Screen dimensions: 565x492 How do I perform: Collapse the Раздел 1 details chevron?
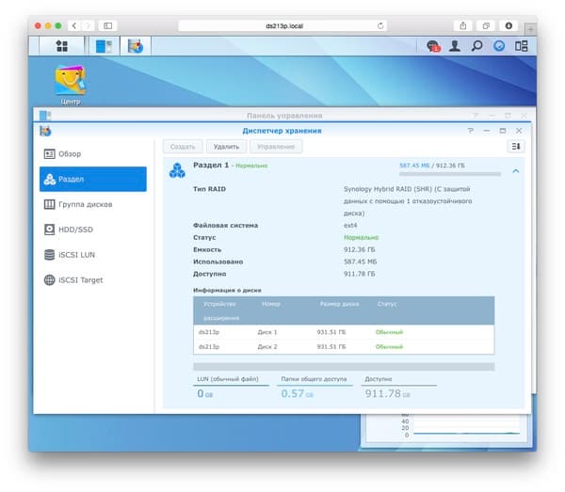pyautogui.click(x=516, y=171)
